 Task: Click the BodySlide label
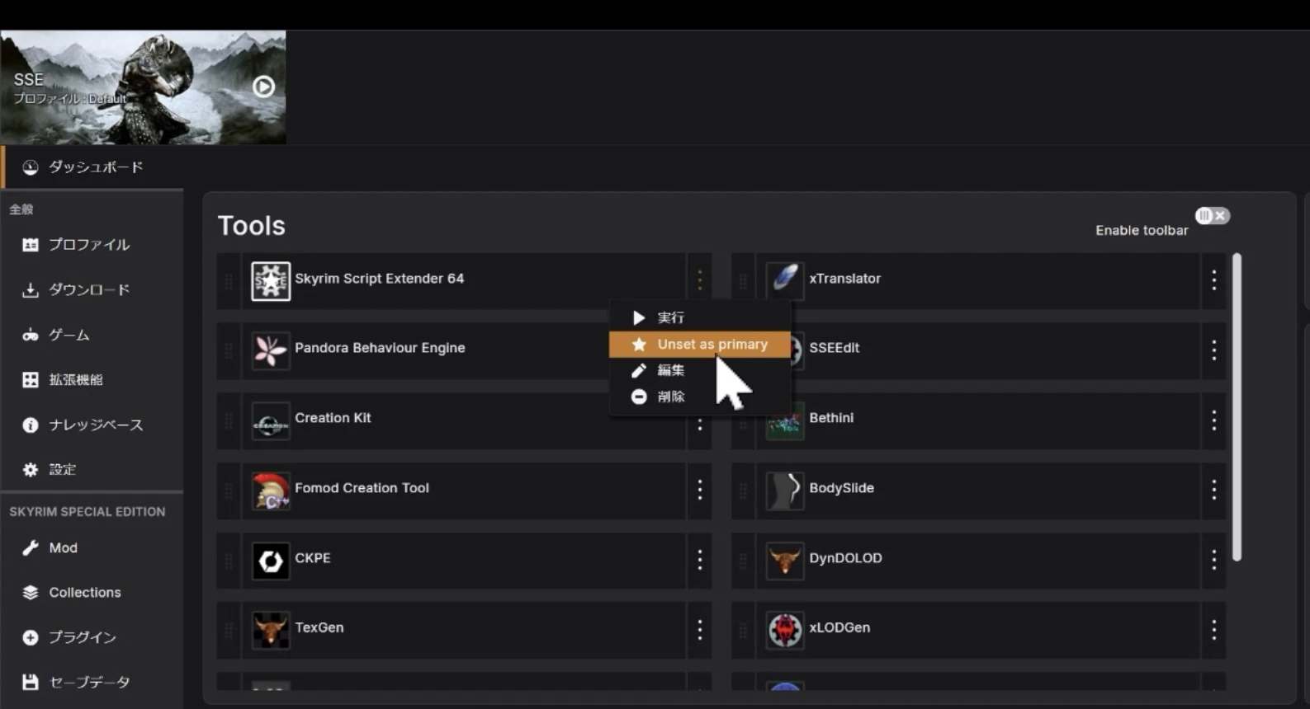[841, 488]
